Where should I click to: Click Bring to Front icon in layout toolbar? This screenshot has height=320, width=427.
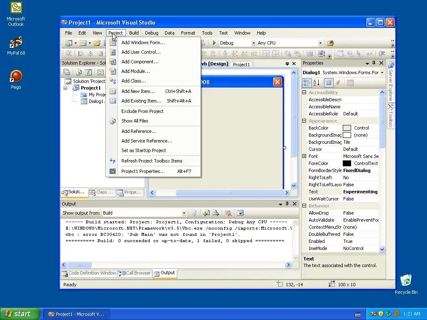(288, 54)
